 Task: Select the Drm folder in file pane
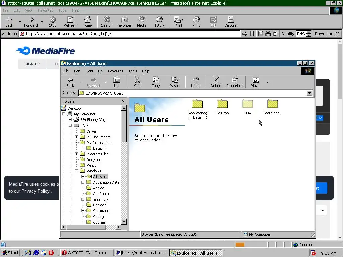coord(248,107)
